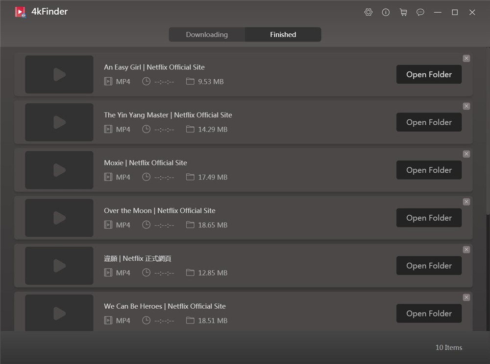Open the shopping cart purchase icon

tap(403, 12)
